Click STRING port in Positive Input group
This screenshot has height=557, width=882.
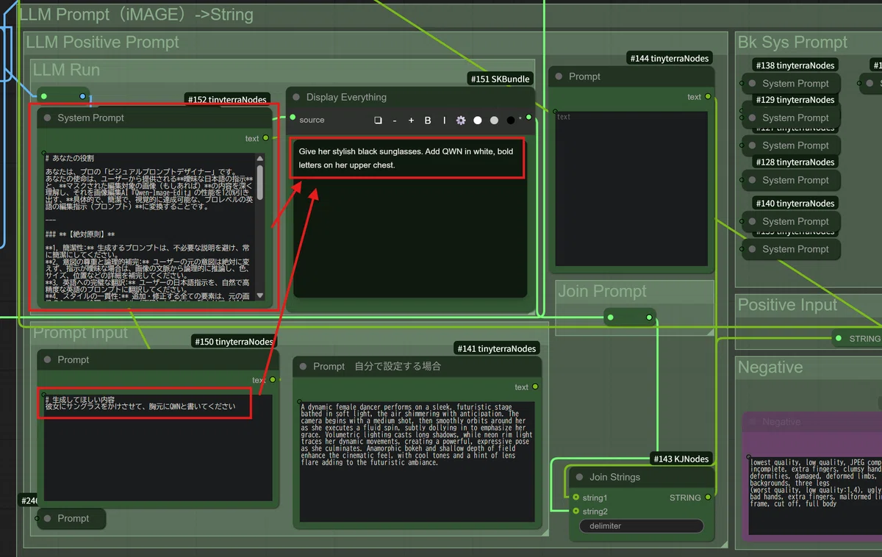(x=839, y=339)
